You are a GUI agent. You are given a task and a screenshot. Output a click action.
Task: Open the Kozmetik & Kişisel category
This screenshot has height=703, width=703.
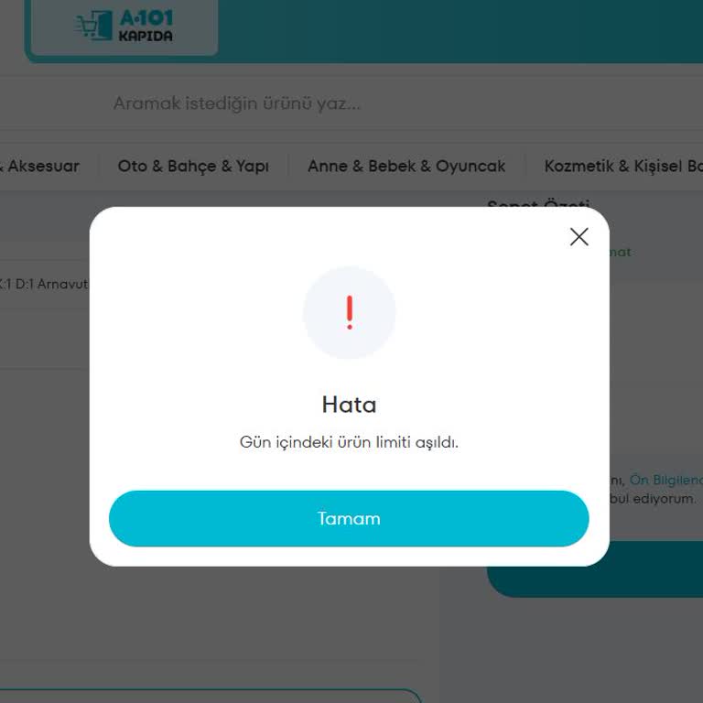pos(623,167)
